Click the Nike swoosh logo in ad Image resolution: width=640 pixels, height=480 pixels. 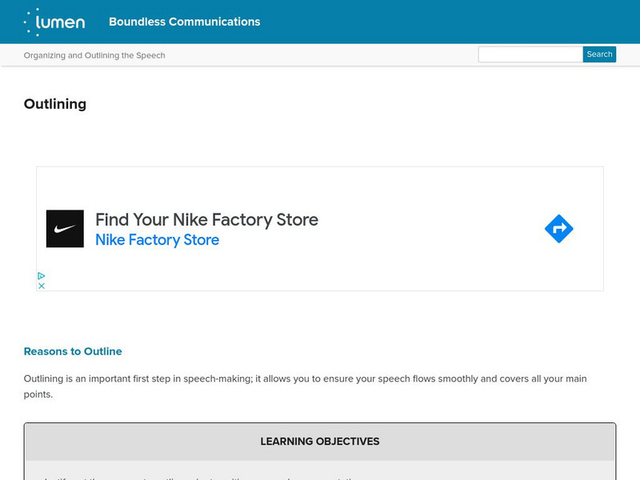point(65,229)
